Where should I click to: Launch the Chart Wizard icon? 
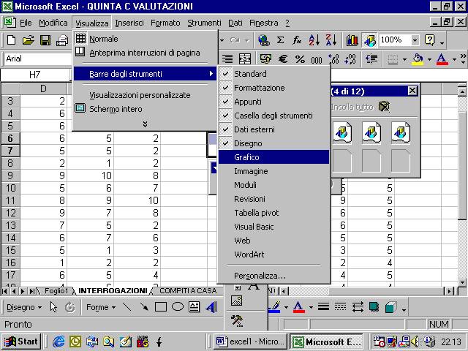pyautogui.click(x=352, y=40)
